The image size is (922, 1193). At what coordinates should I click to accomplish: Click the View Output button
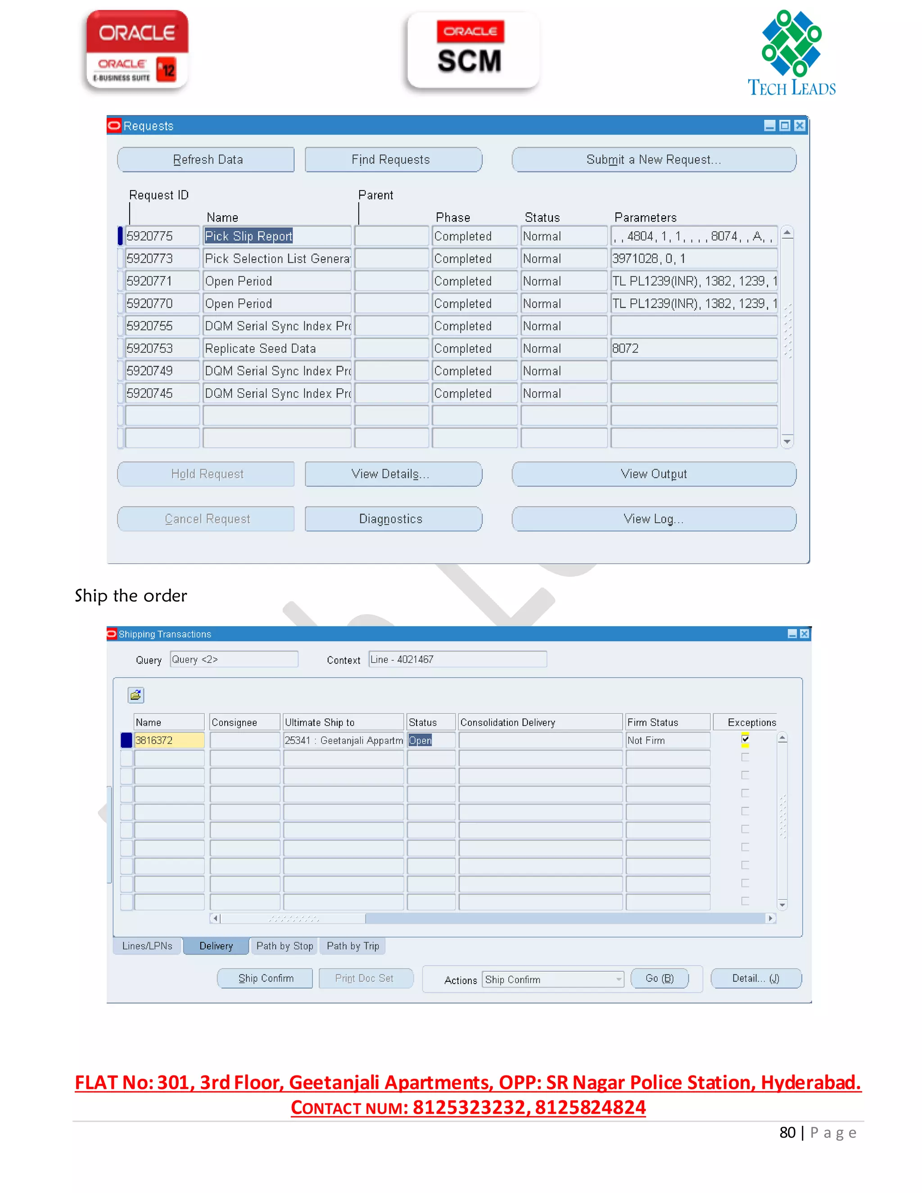click(653, 474)
